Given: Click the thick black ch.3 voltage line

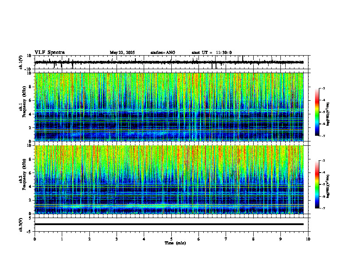Looking at the screenshot, I should point(169,224).
